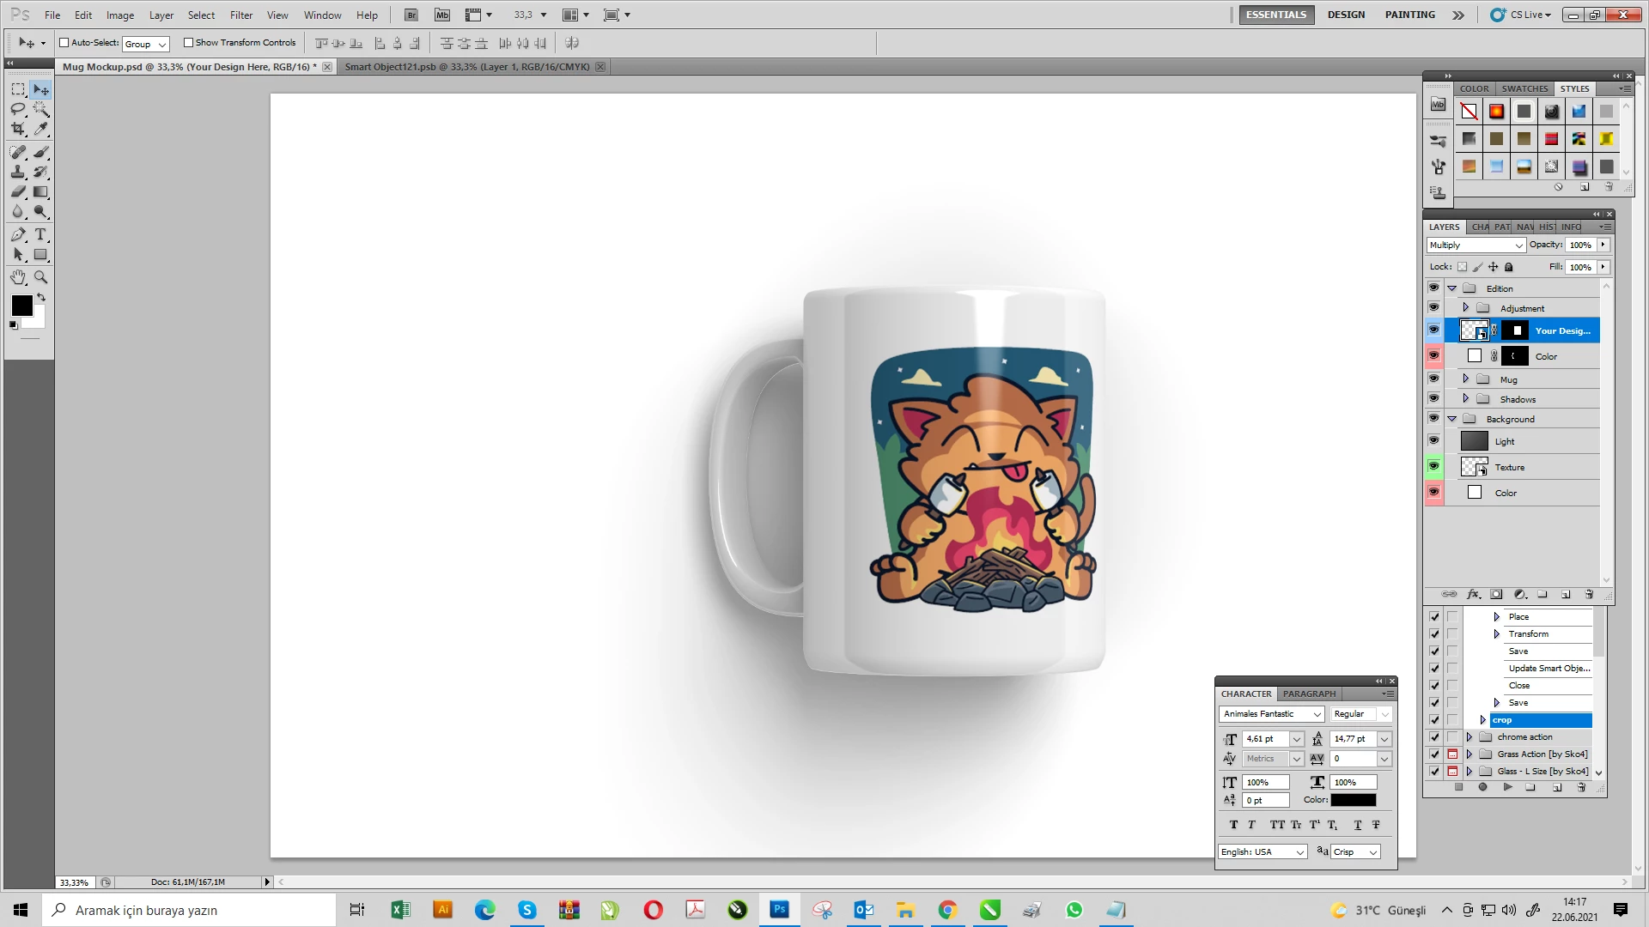Select the Crop tool

click(x=18, y=129)
